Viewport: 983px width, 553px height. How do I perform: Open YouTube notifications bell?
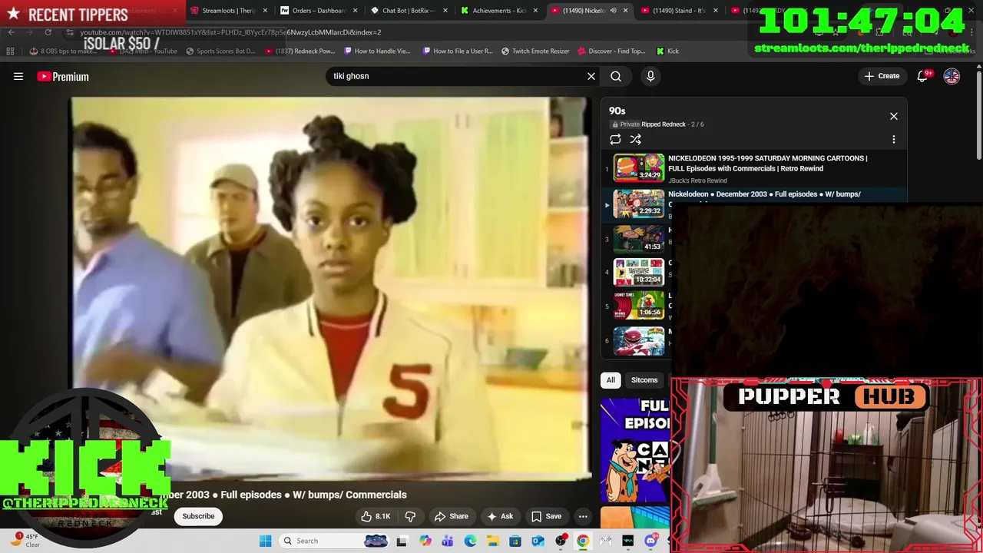(x=924, y=76)
